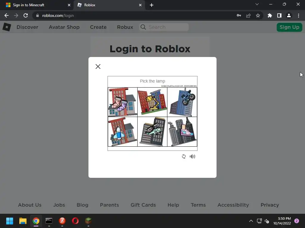
Task: Select the bicycle image tile
Action: pos(182,102)
